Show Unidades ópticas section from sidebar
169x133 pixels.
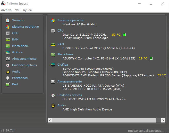[24, 65]
